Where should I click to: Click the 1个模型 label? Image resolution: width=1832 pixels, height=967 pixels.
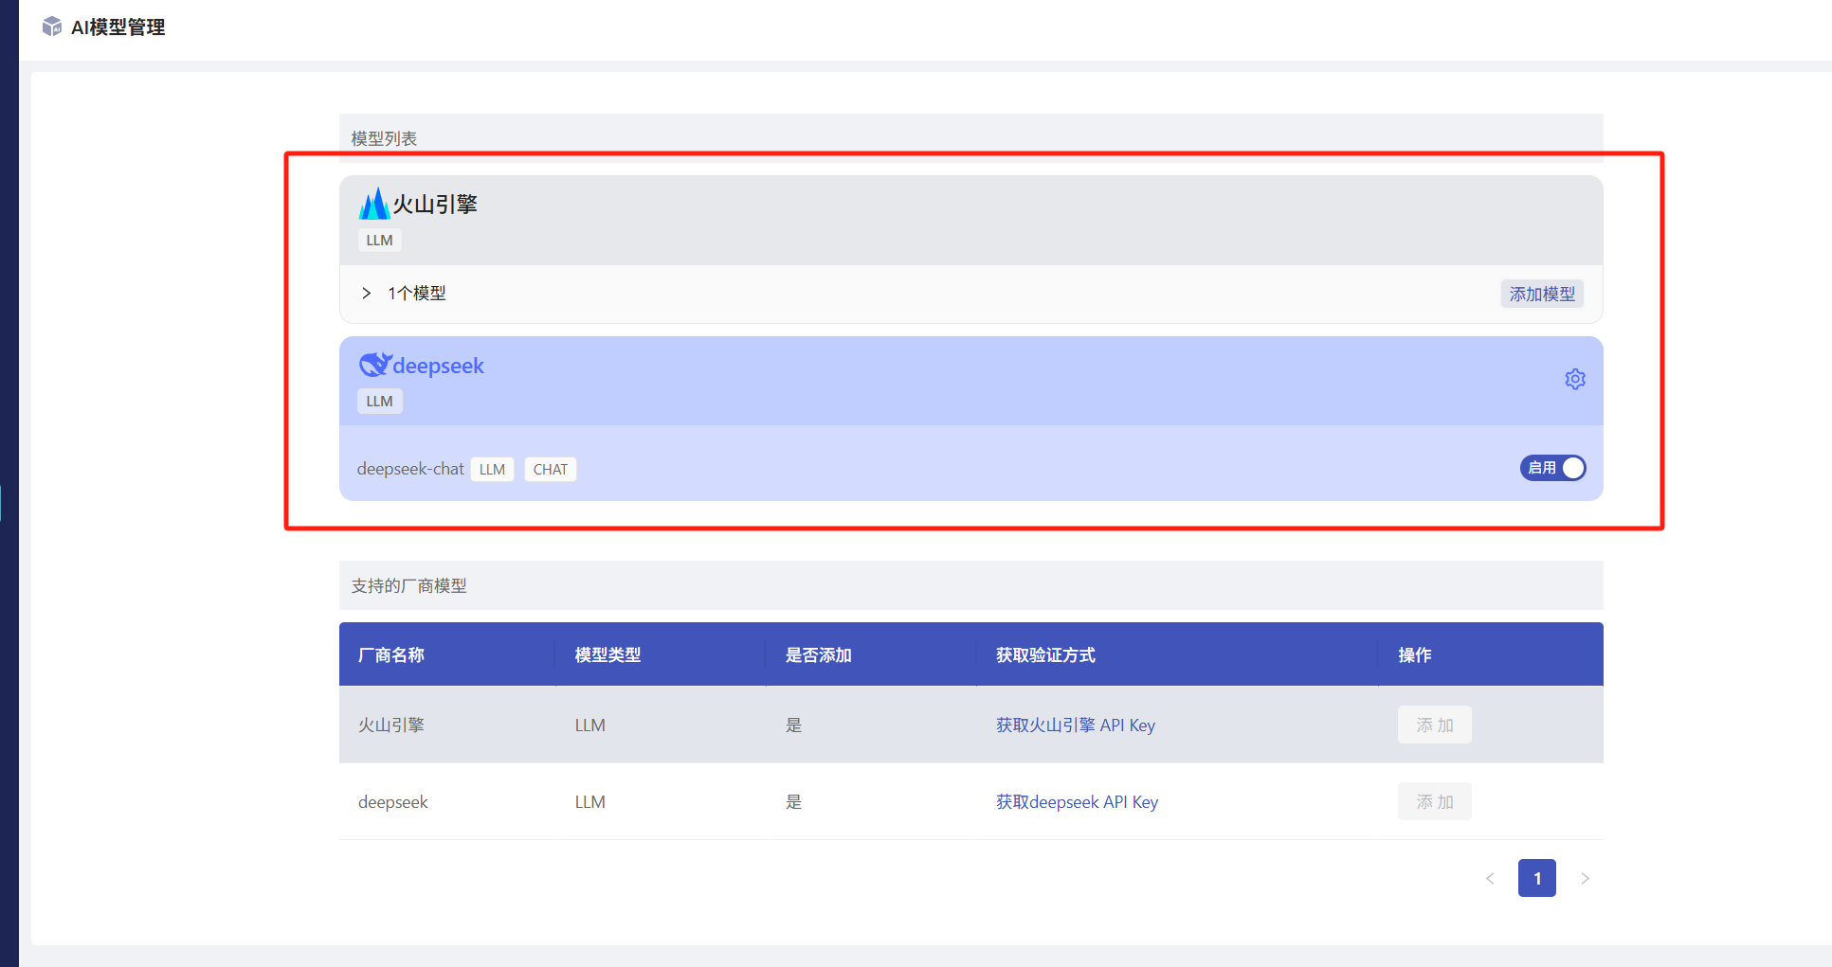point(417,294)
